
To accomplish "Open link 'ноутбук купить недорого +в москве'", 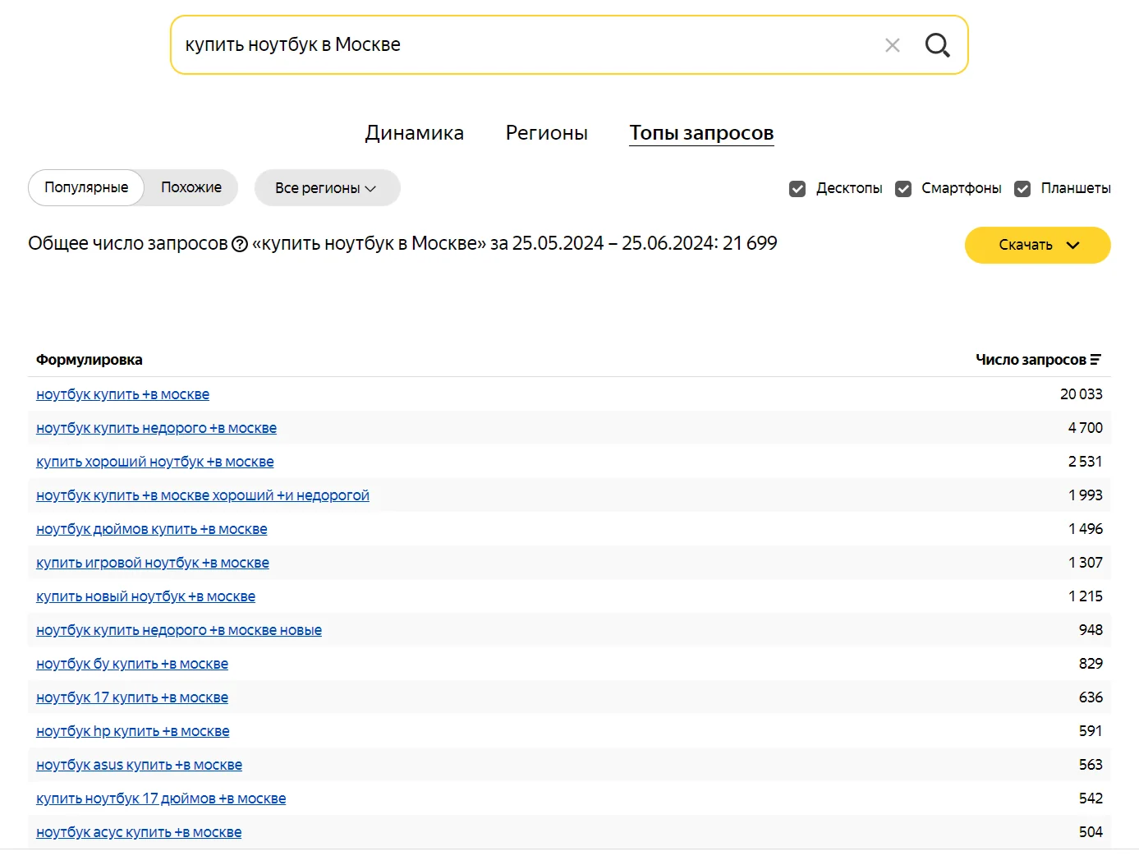I will coord(156,428).
